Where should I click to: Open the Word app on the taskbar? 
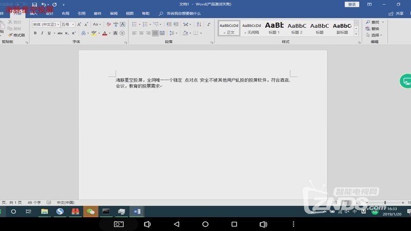click(x=137, y=211)
